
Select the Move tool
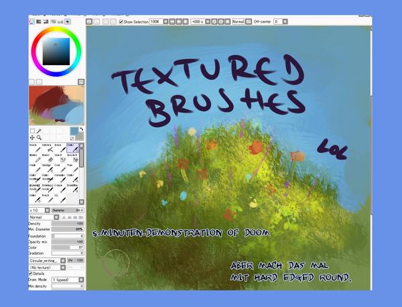pyautogui.click(x=32, y=137)
